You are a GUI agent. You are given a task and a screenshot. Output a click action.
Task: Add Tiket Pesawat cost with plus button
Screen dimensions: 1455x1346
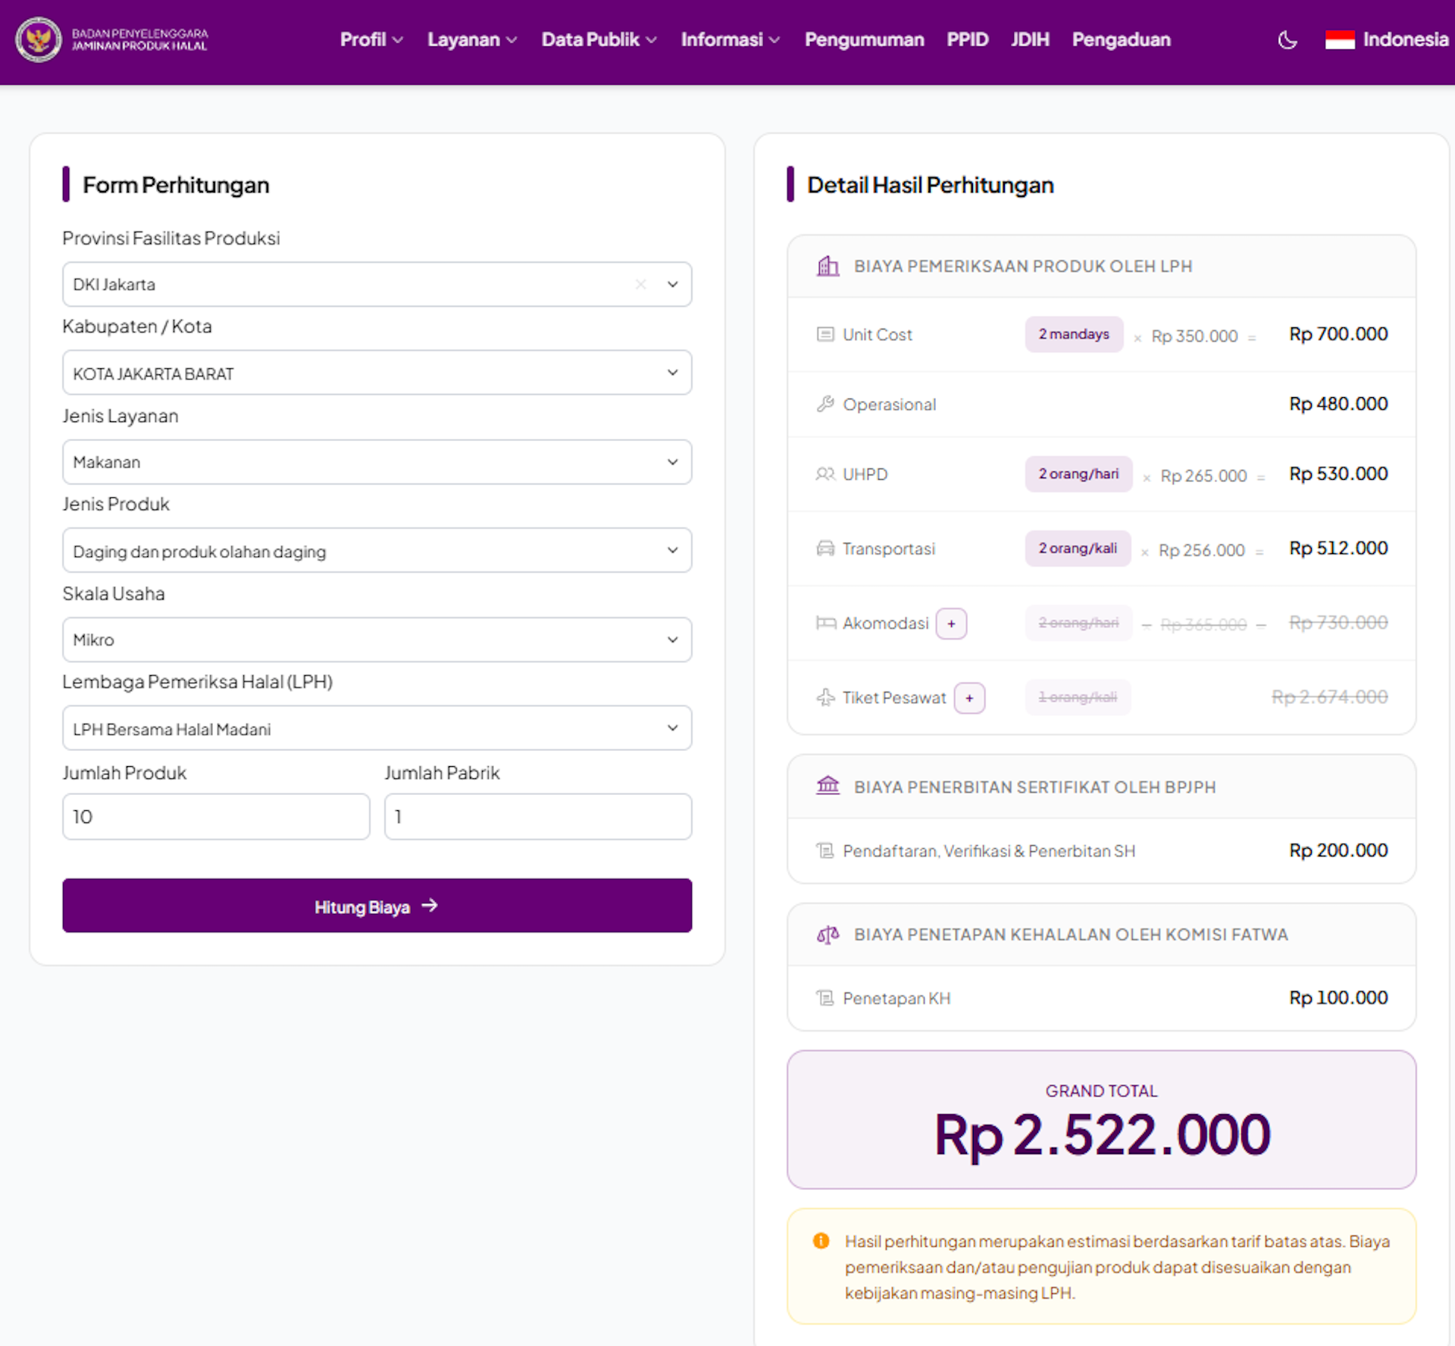[x=969, y=698]
